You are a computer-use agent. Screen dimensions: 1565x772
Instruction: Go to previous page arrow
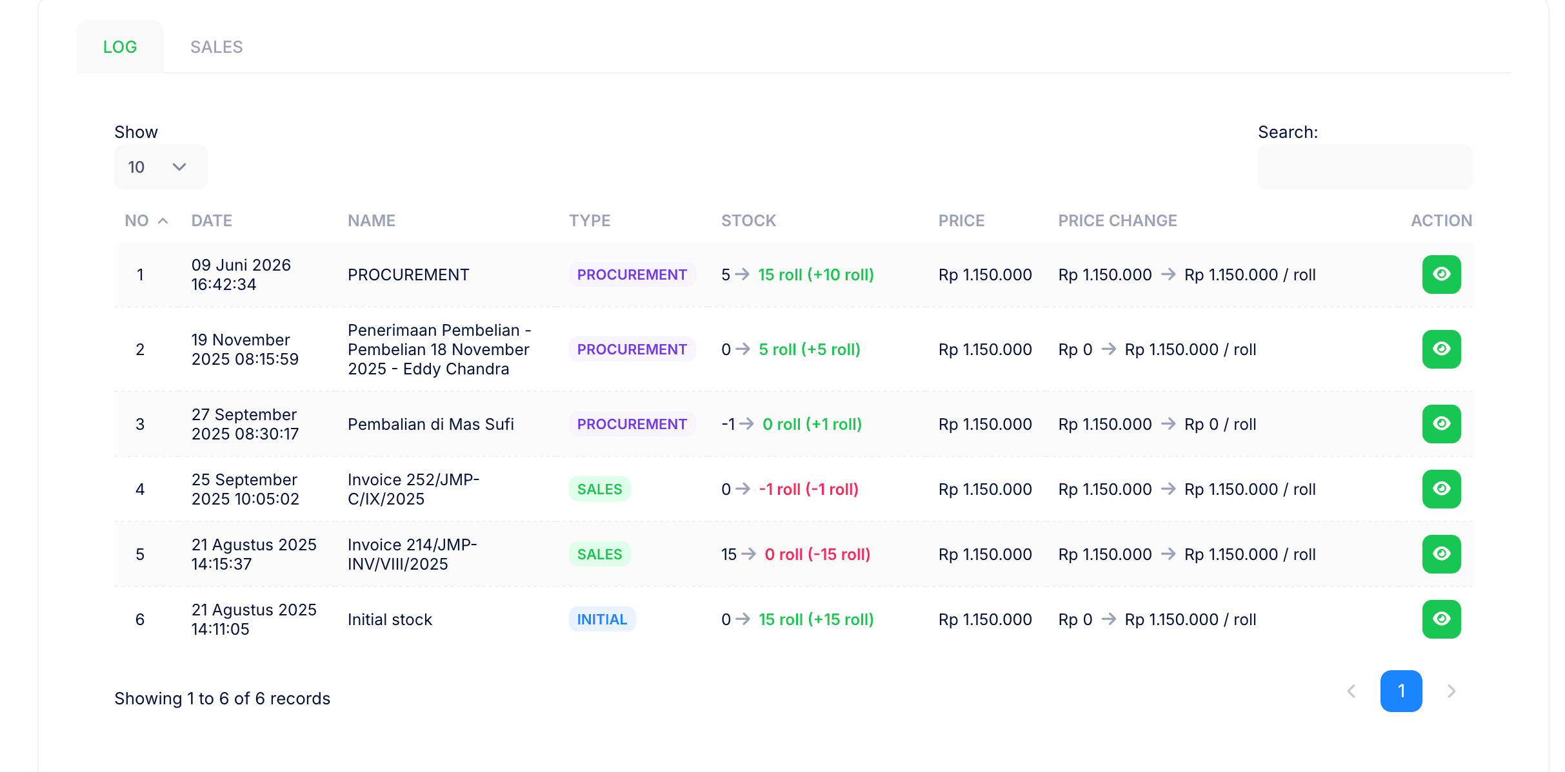(1351, 691)
